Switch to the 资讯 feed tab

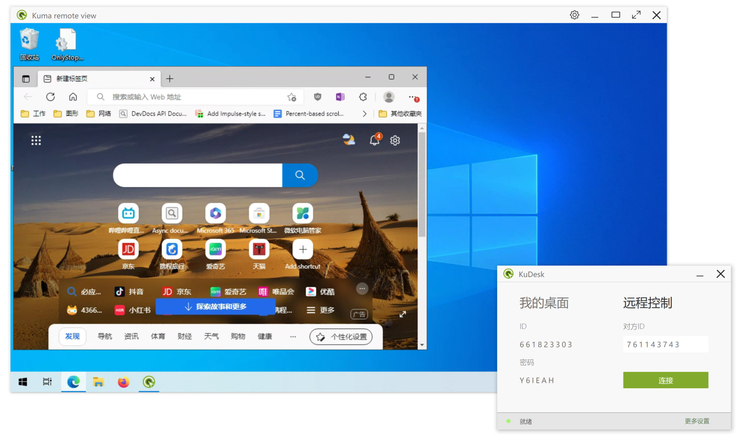click(x=131, y=337)
